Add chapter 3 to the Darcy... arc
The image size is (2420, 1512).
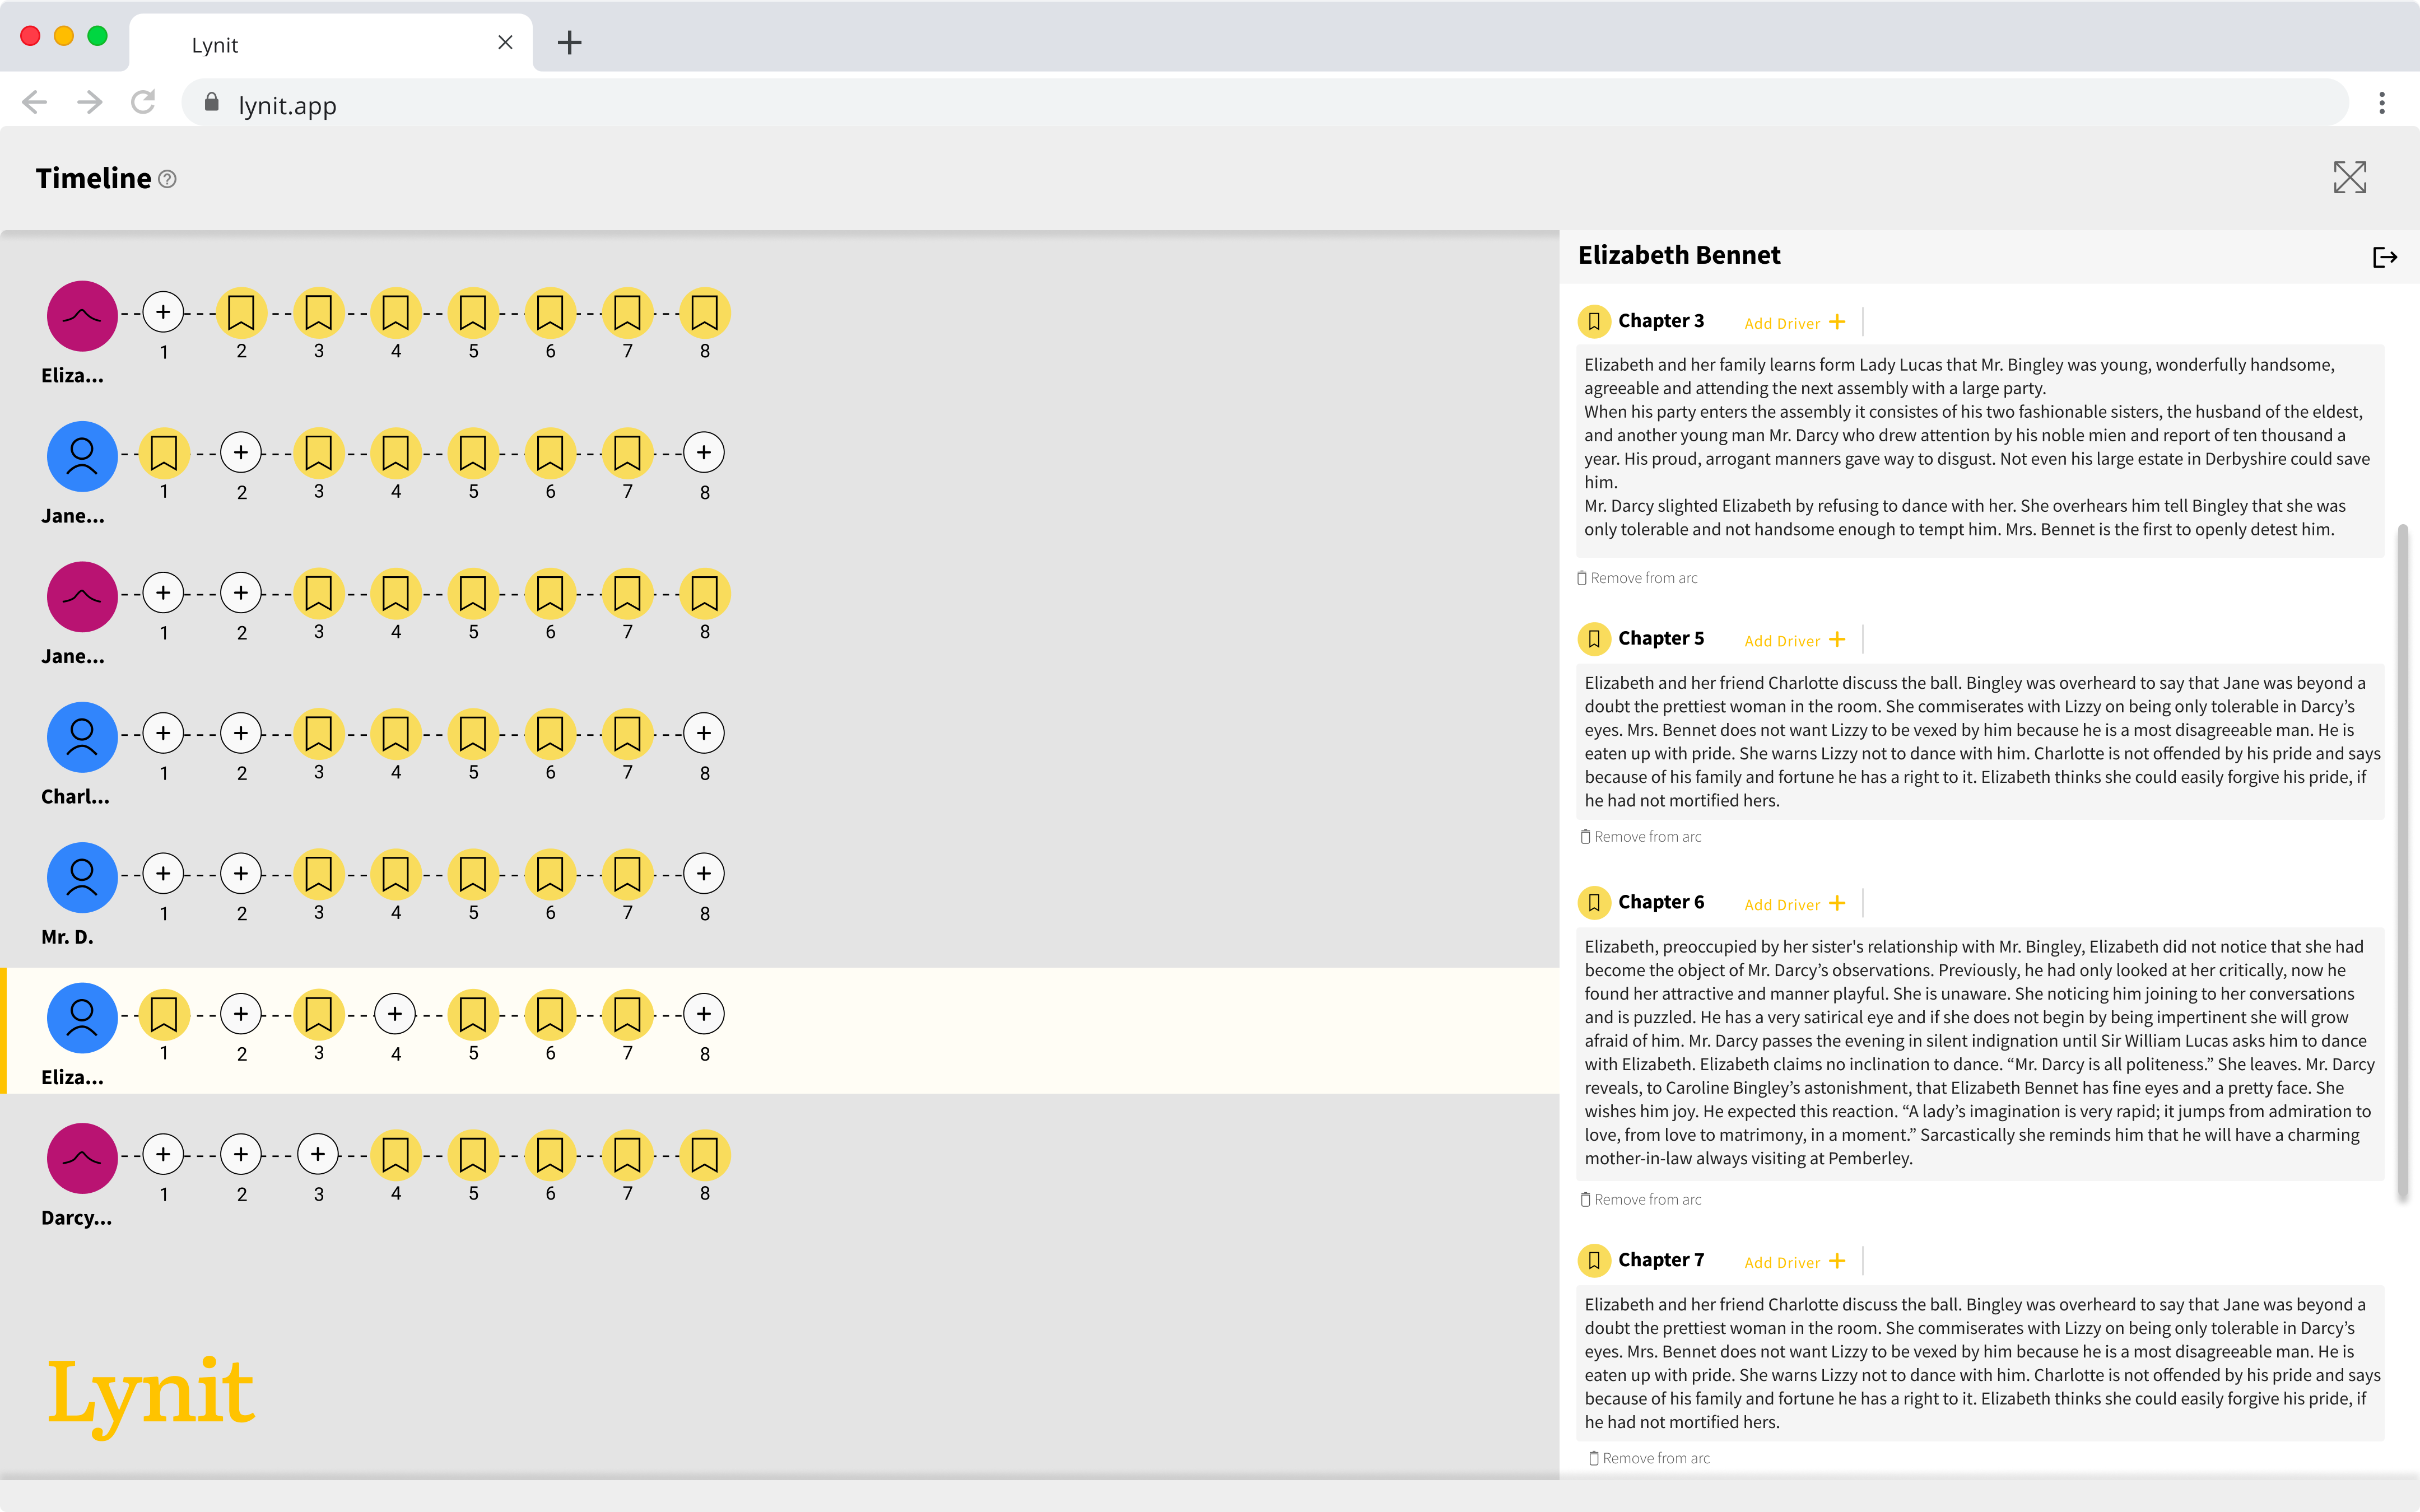click(318, 1154)
